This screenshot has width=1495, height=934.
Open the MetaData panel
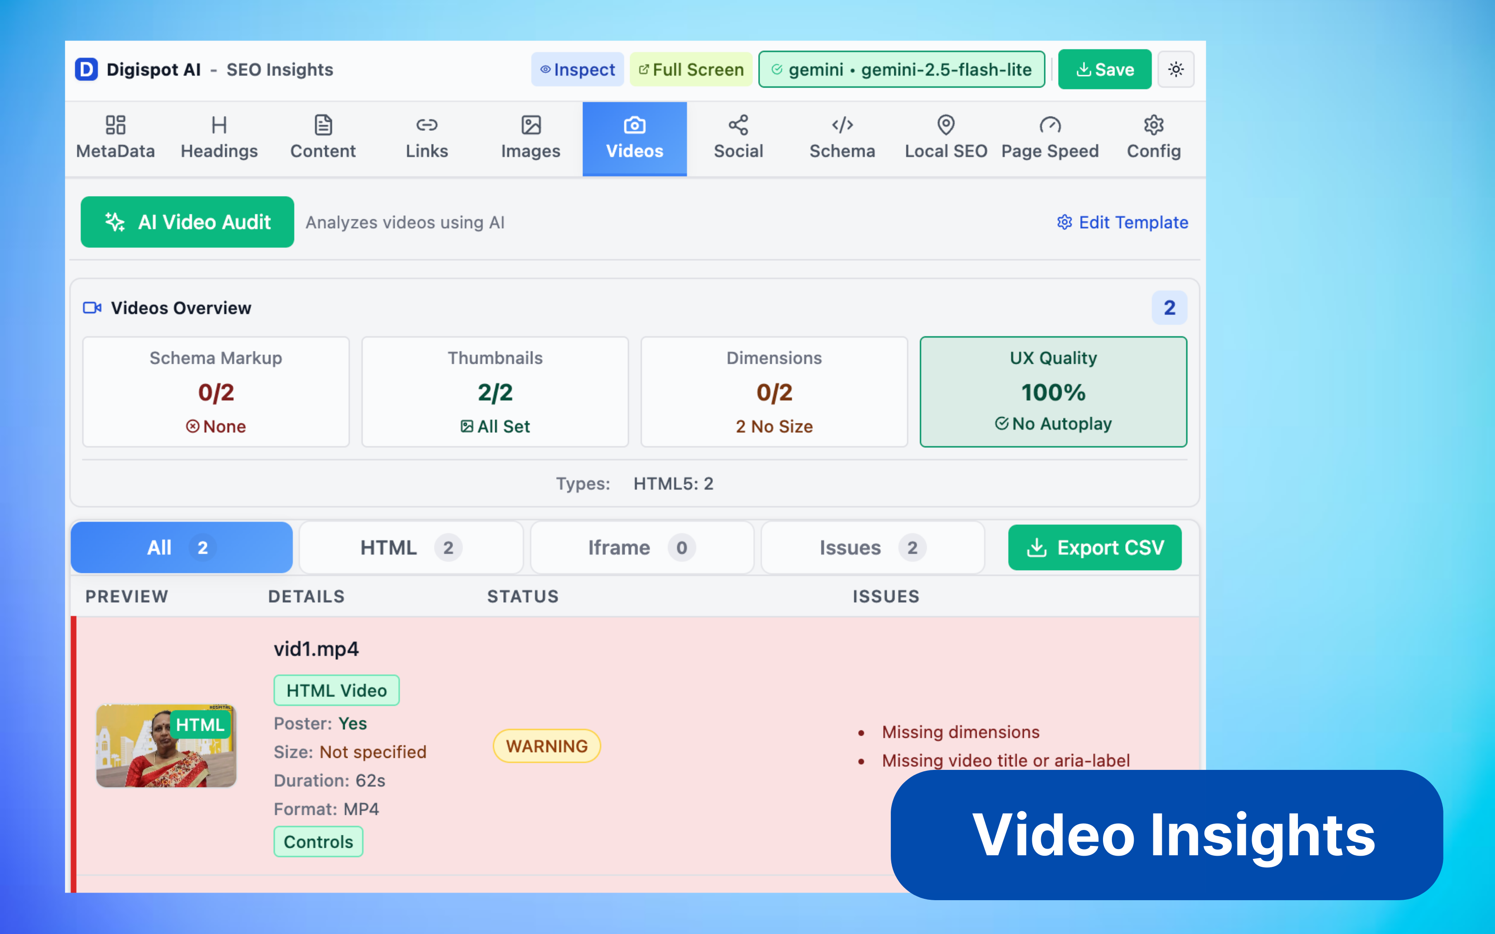click(116, 138)
